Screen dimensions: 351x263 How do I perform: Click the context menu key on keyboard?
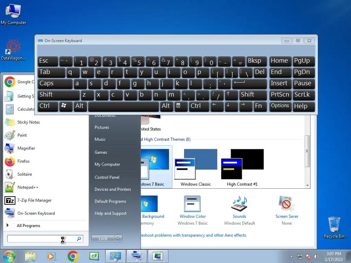[181, 106]
